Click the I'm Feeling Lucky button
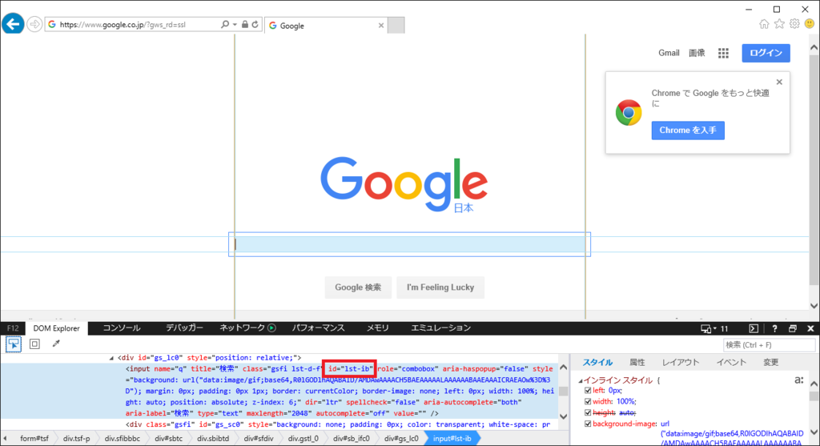 [440, 287]
